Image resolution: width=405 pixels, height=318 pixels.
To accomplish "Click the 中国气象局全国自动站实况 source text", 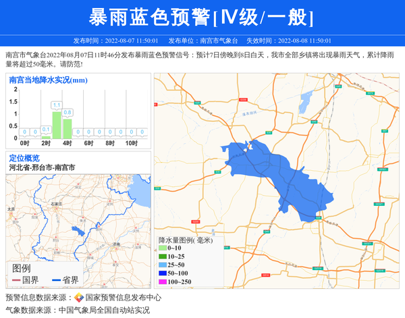I will 104,310.
